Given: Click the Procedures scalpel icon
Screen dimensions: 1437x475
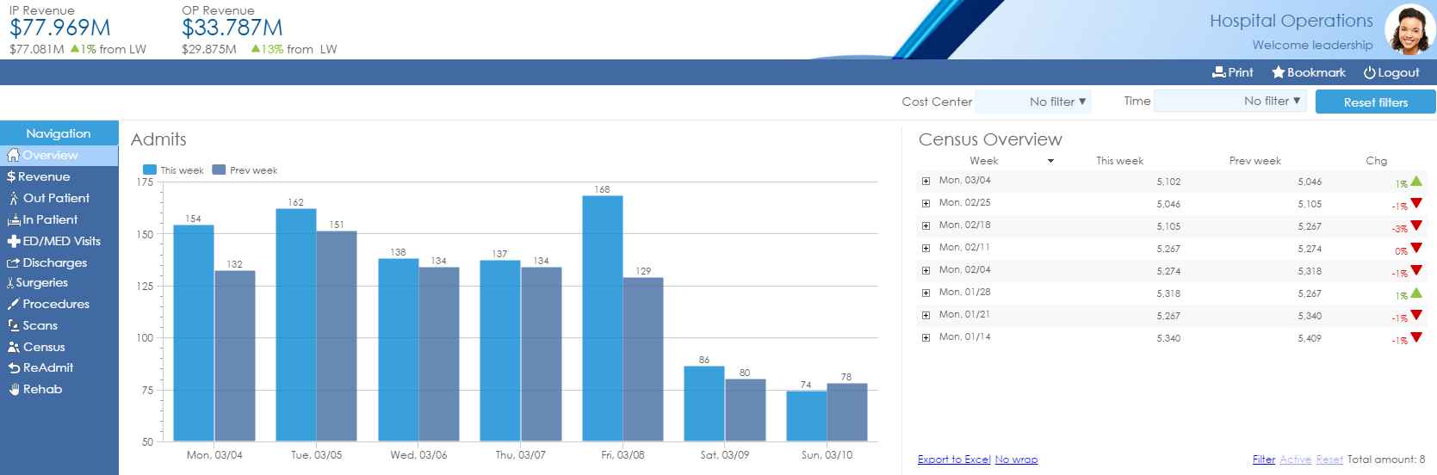Looking at the screenshot, I should pyautogui.click(x=14, y=305).
